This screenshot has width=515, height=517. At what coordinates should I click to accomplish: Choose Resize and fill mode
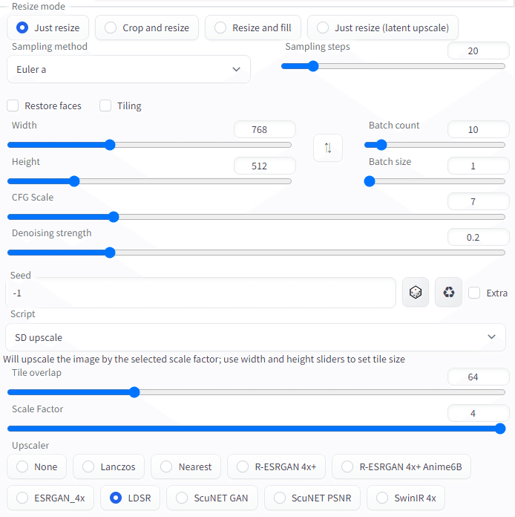(x=252, y=27)
